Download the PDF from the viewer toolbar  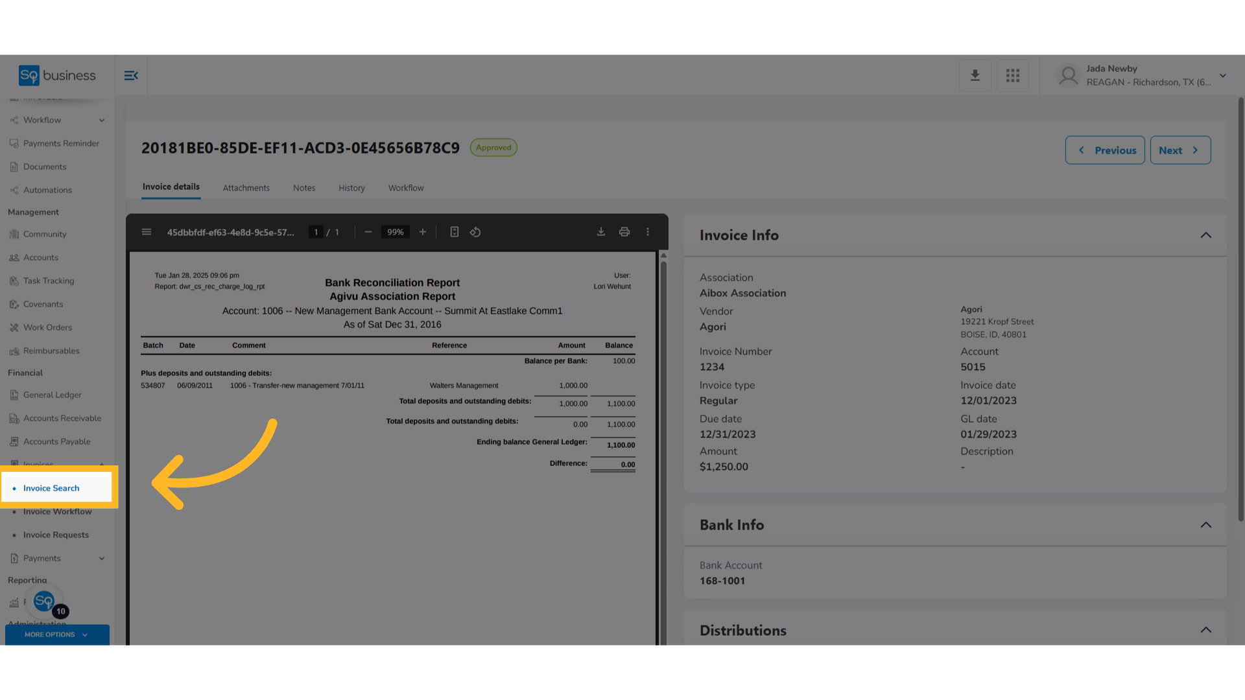tap(601, 232)
